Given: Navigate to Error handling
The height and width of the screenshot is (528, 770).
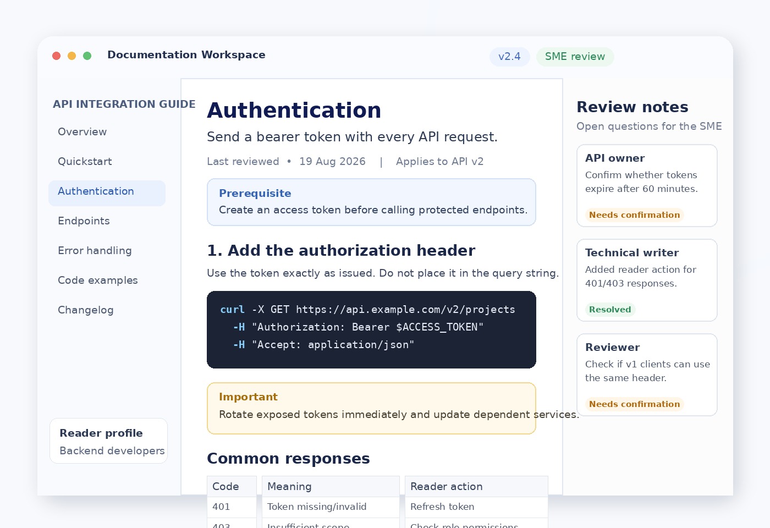Looking at the screenshot, I should point(95,251).
